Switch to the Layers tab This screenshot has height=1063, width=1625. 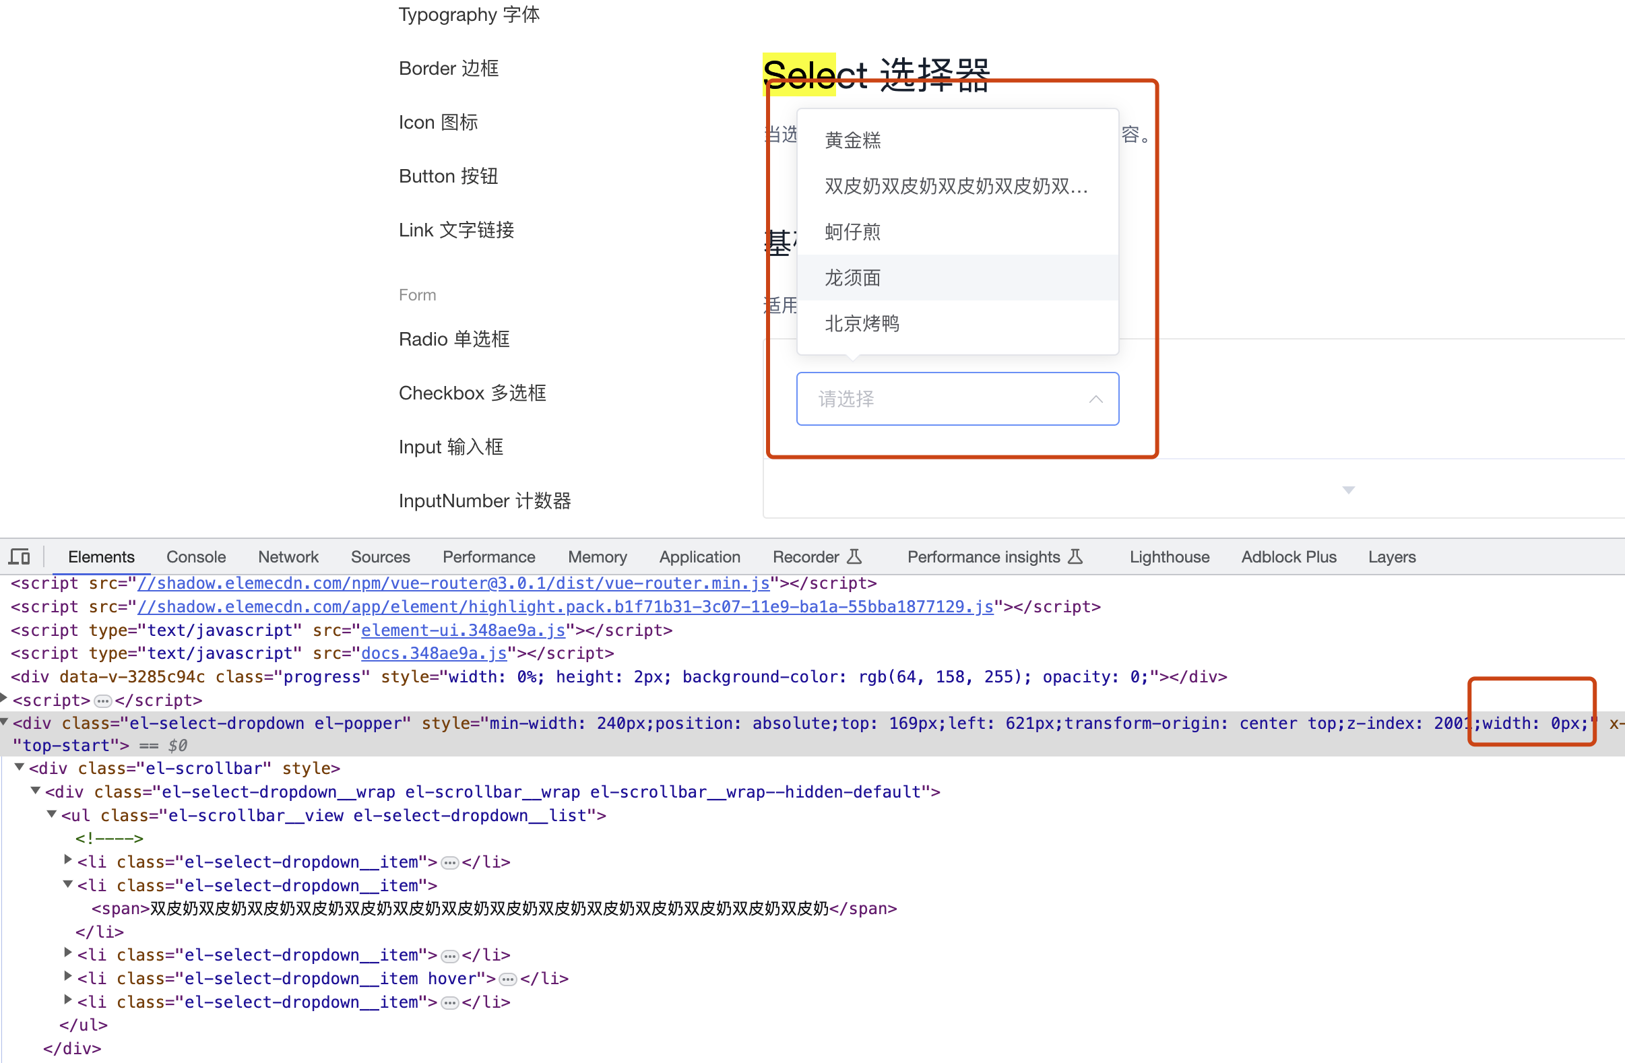click(x=1391, y=557)
